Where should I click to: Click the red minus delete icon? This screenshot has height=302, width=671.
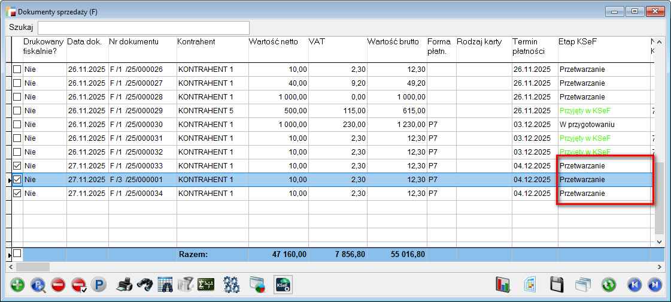(58, 285)
